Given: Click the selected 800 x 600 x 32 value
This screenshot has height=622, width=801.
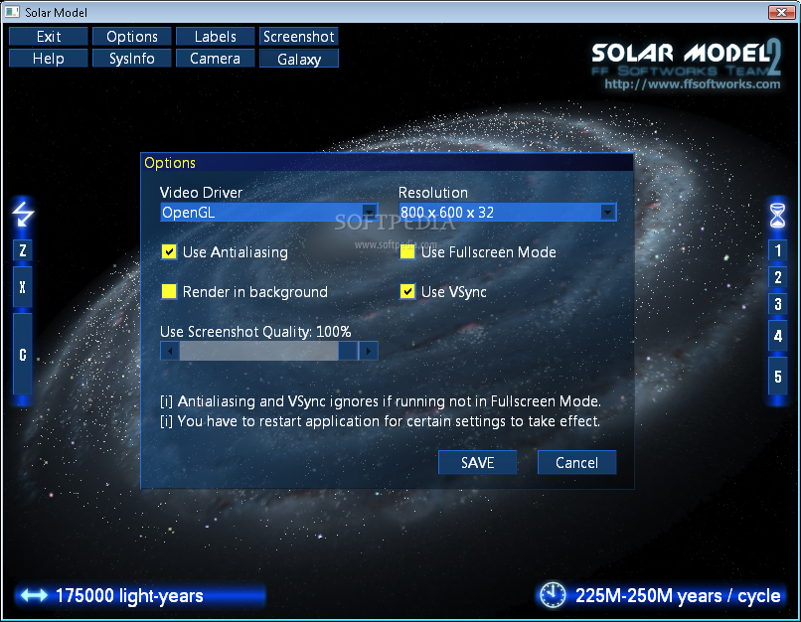Looking at the screenshot, I should point(447,212).
